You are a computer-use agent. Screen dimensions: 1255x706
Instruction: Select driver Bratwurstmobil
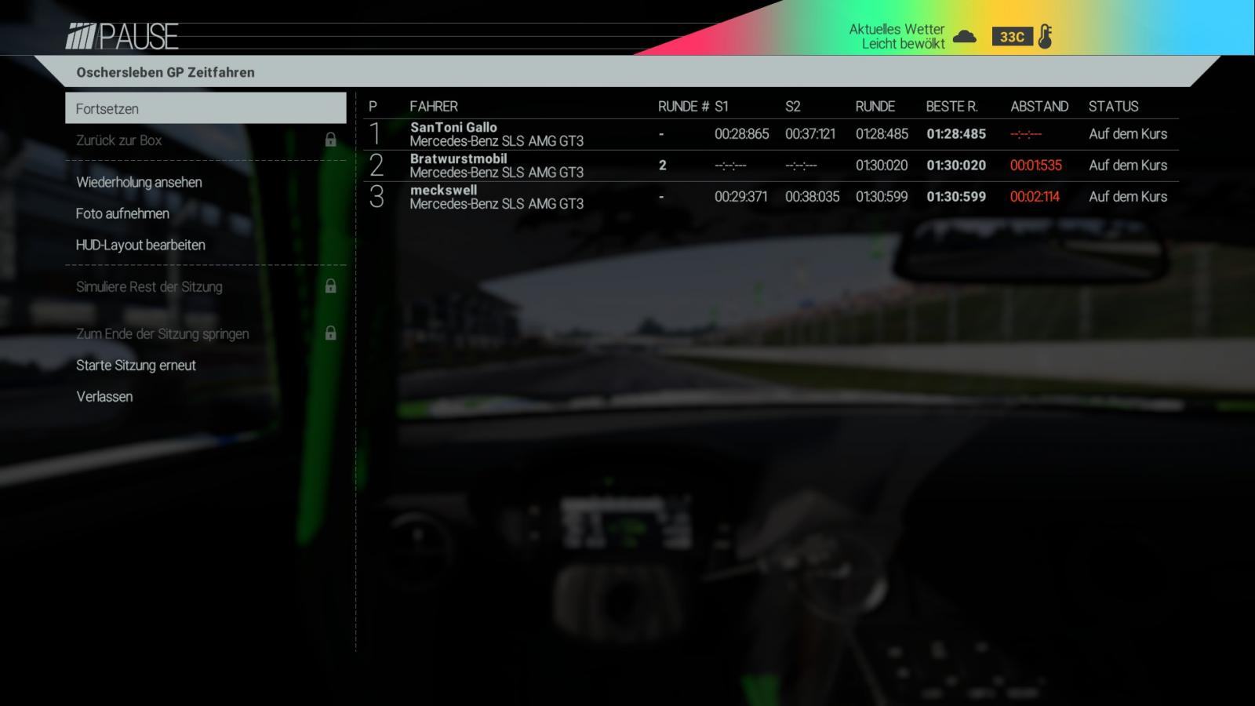[x=458, y=158]
